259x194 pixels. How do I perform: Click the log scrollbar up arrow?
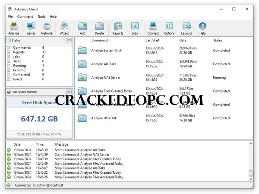(250, 144)
